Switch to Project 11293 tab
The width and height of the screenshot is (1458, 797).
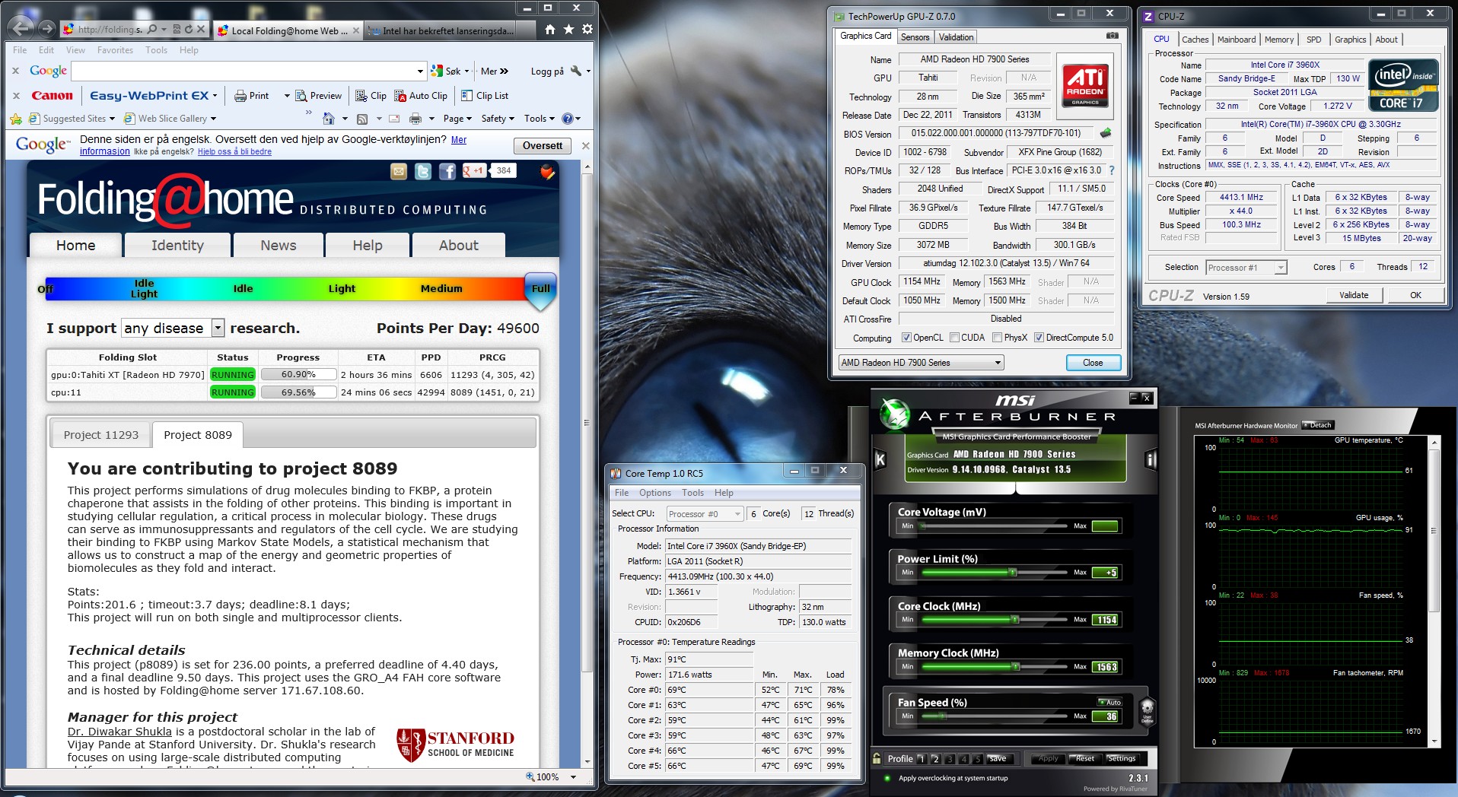pos(101,435)
